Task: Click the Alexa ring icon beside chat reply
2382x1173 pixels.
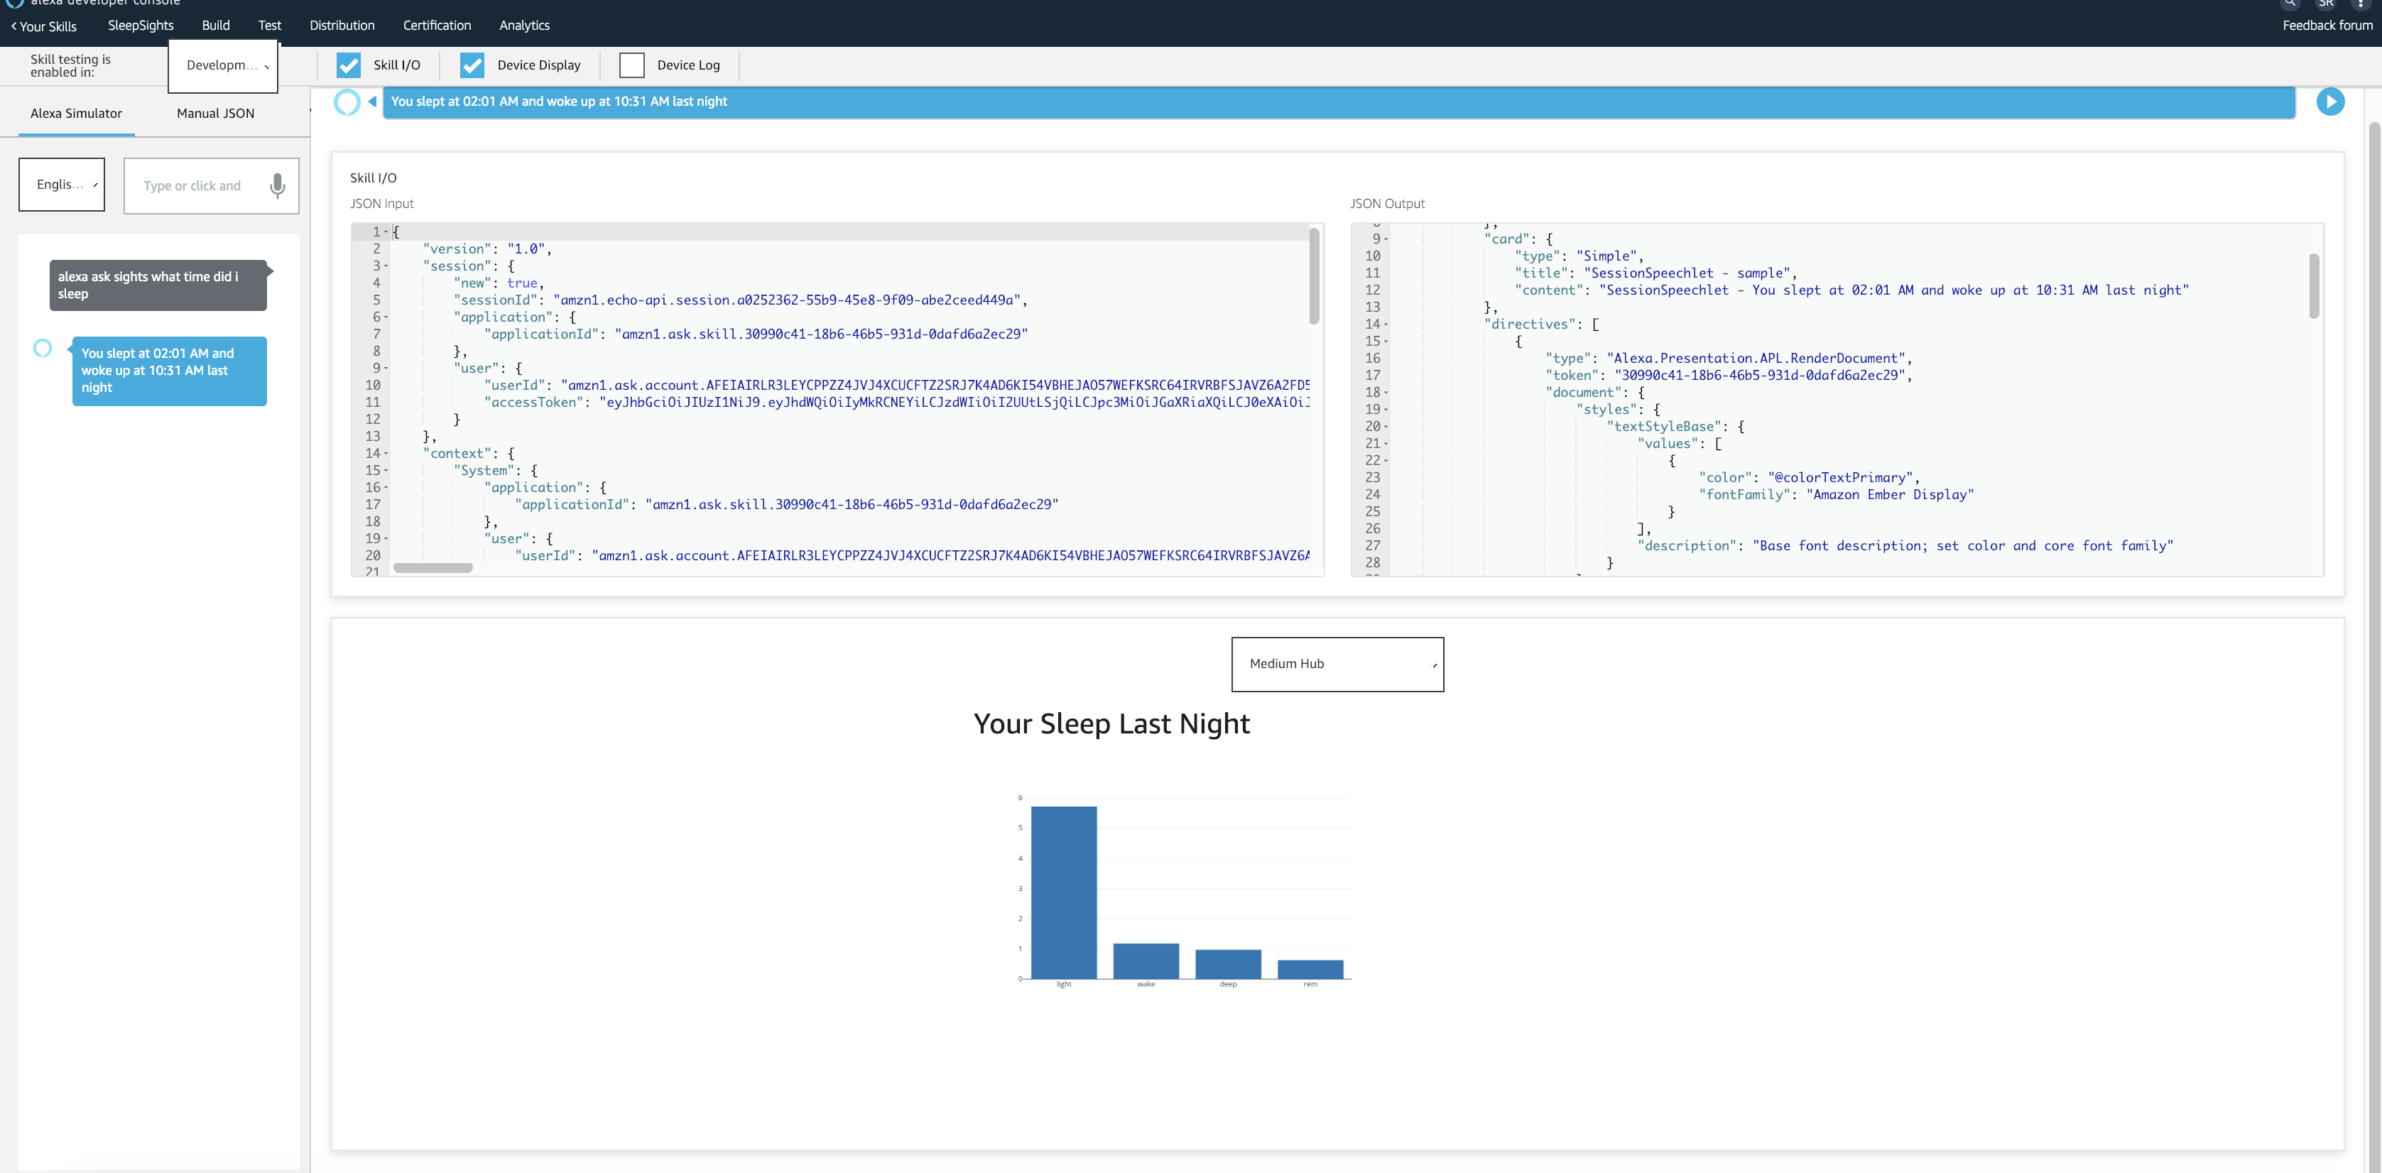Action: pos(43,349)
